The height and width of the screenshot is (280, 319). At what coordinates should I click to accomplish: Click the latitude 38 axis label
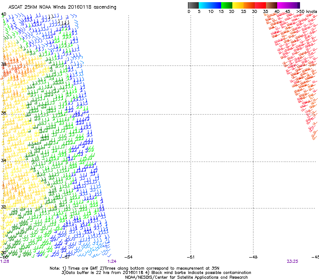click(x=3, y=64)
